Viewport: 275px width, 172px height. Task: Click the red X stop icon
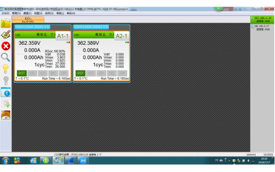tap(6, 46)
